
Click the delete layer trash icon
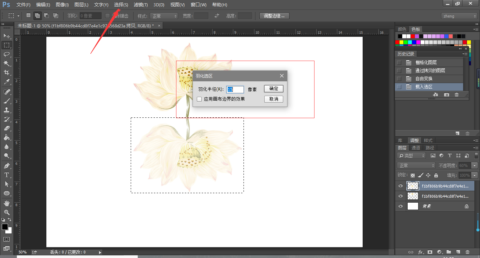click(467, 252)
